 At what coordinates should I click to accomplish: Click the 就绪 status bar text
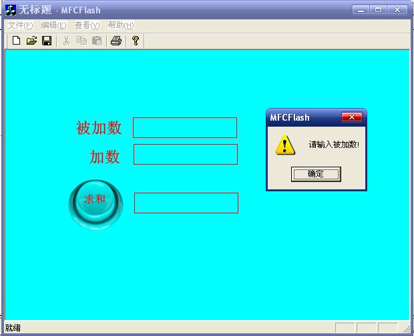tap(13, 328)
